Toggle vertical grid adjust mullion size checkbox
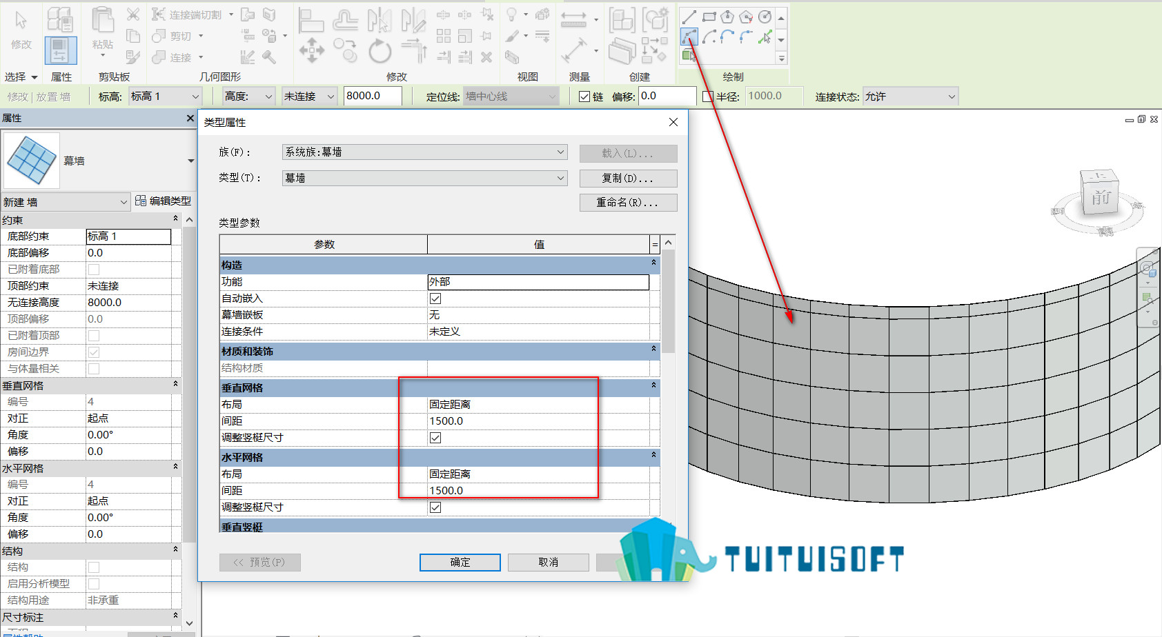The width and height of the screenshot is (1162, 637). [x=435, y=438]
